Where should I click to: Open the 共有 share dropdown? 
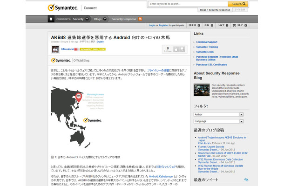coord(209,25)
